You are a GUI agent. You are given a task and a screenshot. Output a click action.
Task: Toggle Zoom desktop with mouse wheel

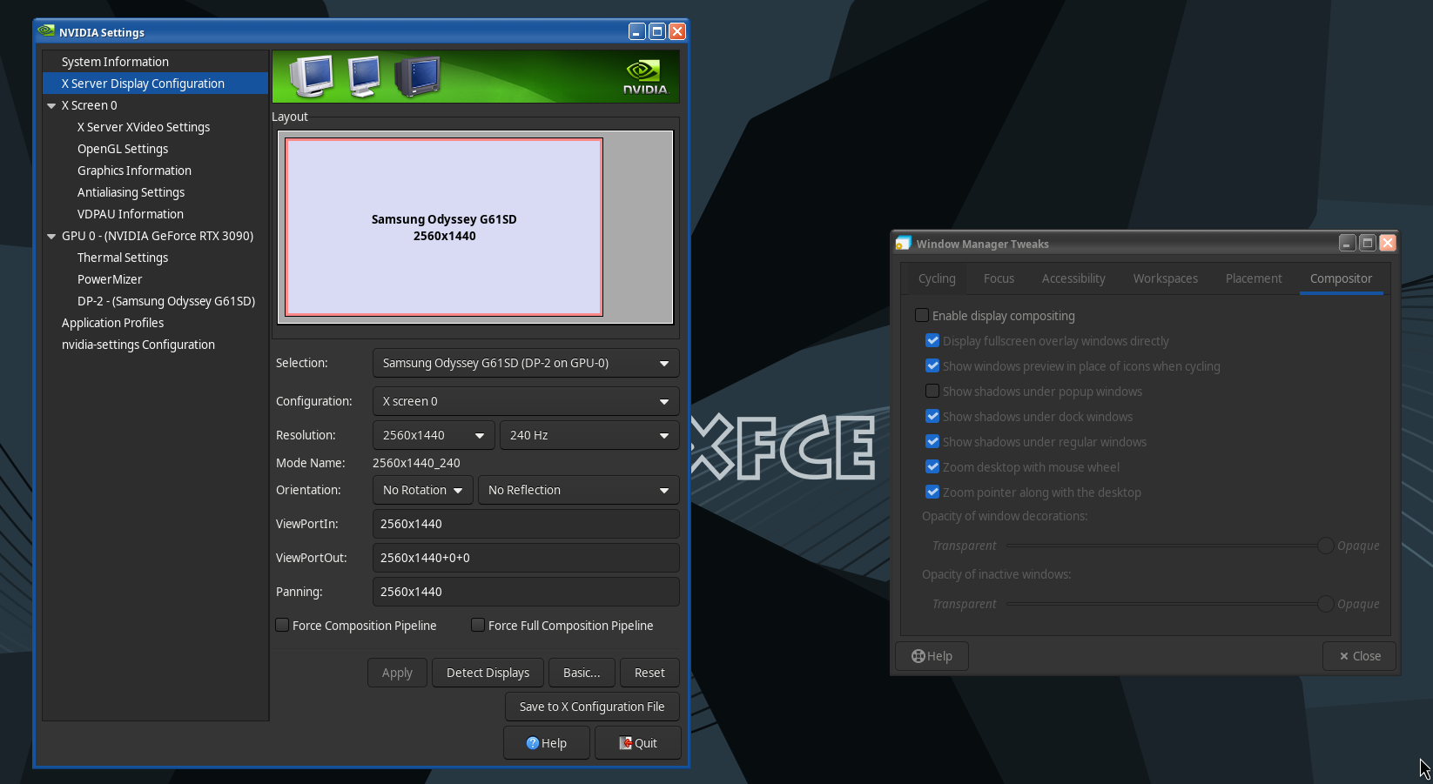pyautogui.click(x=932, y=466)
